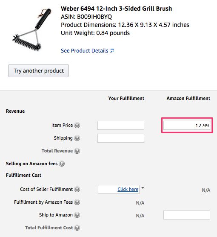217x237 pixels.
Task: Click the Weber 6494 Grill Brush product title
Action: point(116,9)
